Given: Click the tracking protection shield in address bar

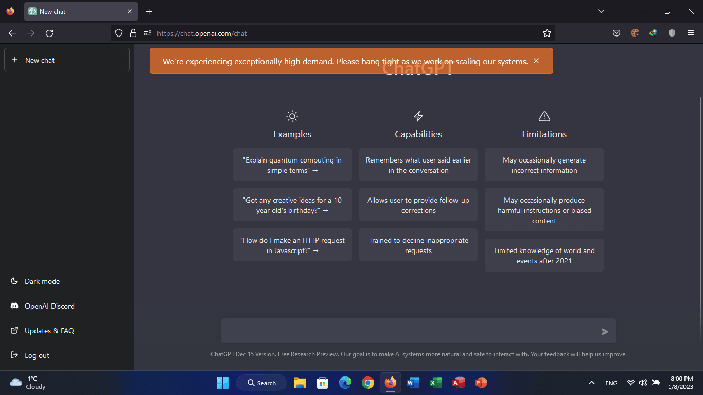Looking at the screenshot, I should tap(119, 33).
